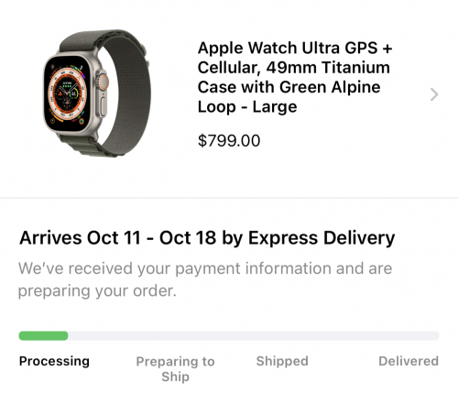The image size is (458, 404).
Task: Select the Preparing to Ship step
Action: pos(175,369)
